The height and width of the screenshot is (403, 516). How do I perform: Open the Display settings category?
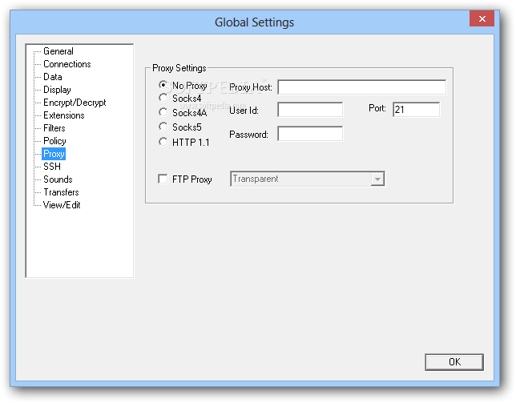(x=57, y=90)
